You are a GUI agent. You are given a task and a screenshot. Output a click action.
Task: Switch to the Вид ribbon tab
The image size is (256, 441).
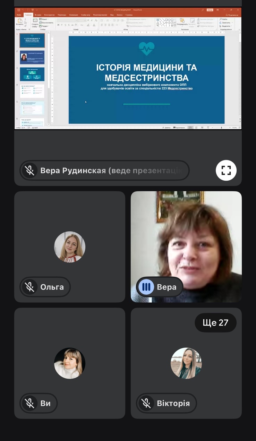(112, 15)
